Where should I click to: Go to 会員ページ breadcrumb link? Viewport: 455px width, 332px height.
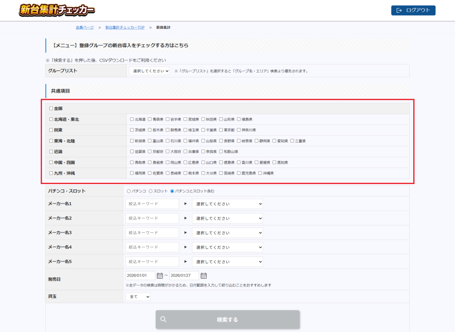click(84, 28)
